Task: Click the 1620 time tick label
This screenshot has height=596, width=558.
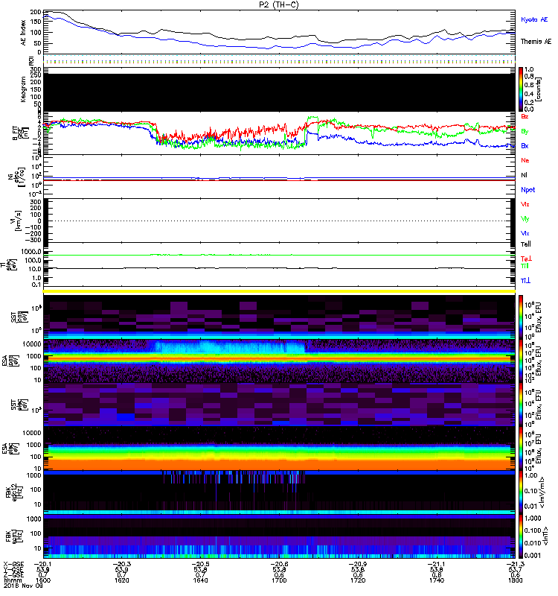Action: point(121,580)
